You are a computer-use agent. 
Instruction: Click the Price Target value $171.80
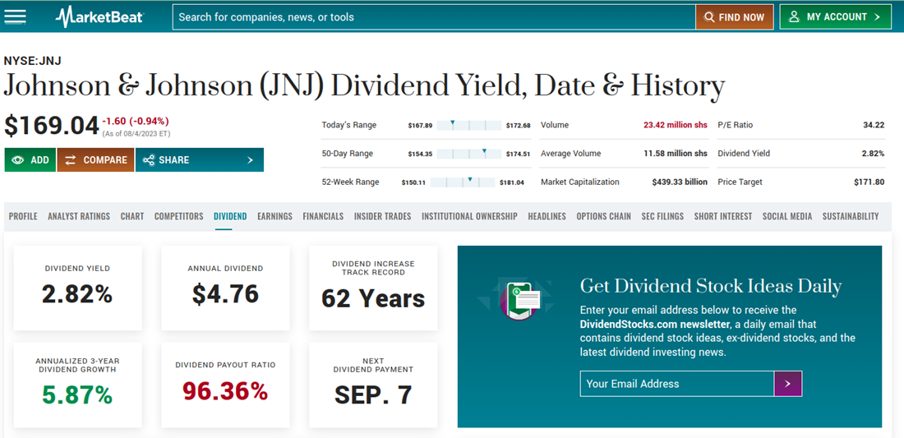(869, 182)
